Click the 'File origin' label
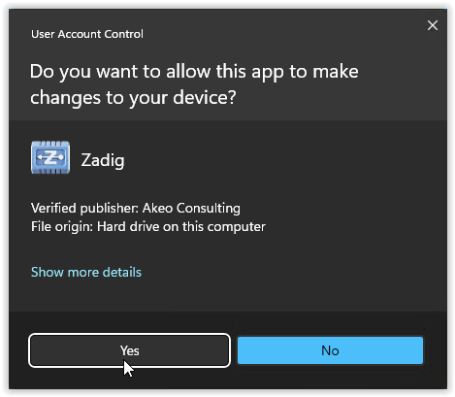The image size is (455, 397). pyautogui.click(x=62, y=226)
